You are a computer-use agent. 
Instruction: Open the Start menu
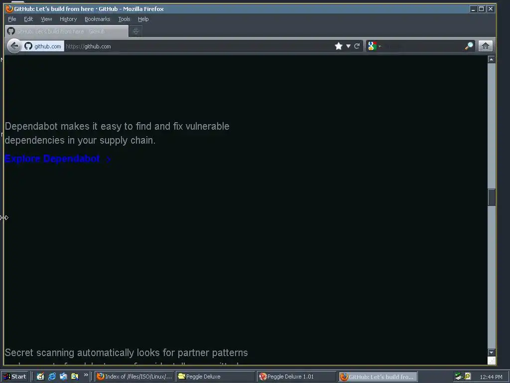coord(14,377)
